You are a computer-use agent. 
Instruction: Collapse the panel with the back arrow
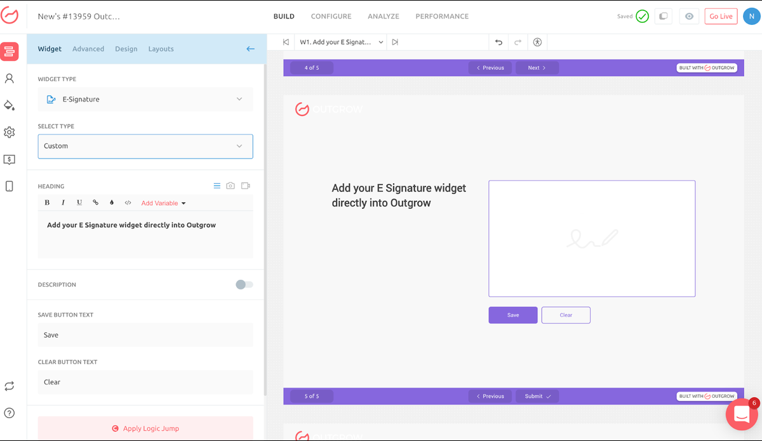[250, 49]
